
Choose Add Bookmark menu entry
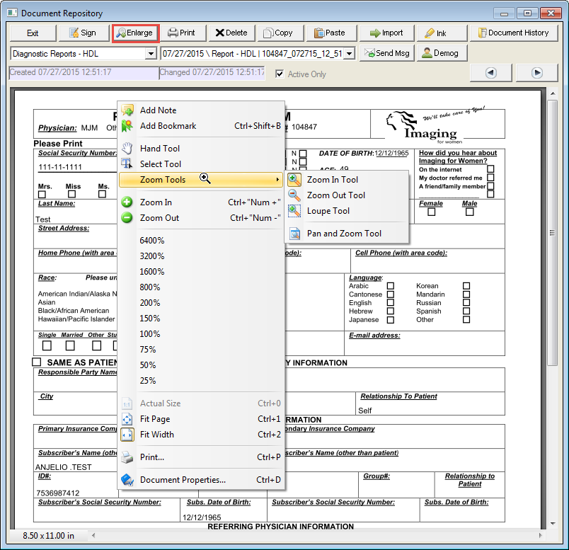point(168,126)
